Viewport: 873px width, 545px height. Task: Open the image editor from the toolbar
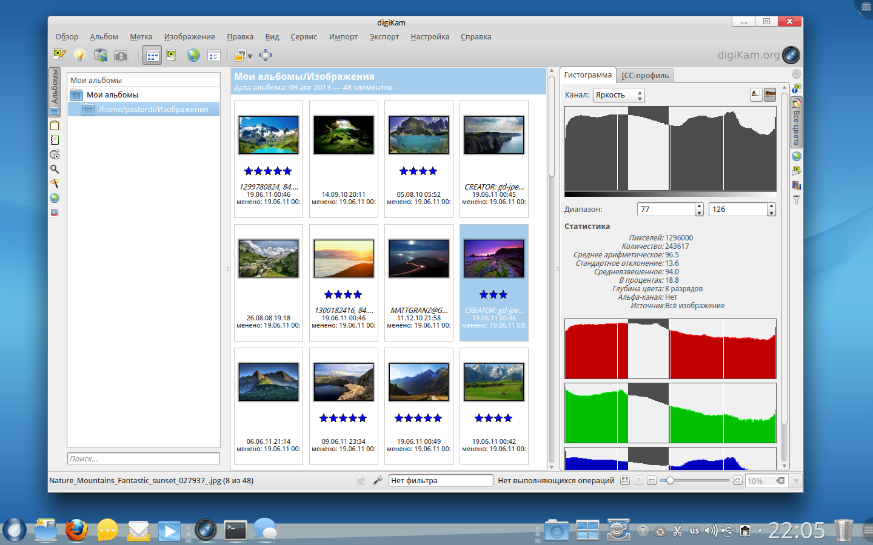(59, 55)
